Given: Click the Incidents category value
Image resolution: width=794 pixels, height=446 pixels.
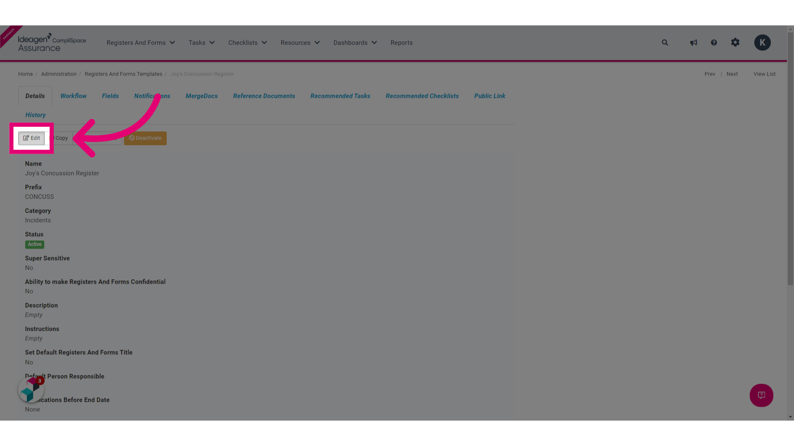Looking at the screenshot, I should pyautogui.click(x=38, y=221).
